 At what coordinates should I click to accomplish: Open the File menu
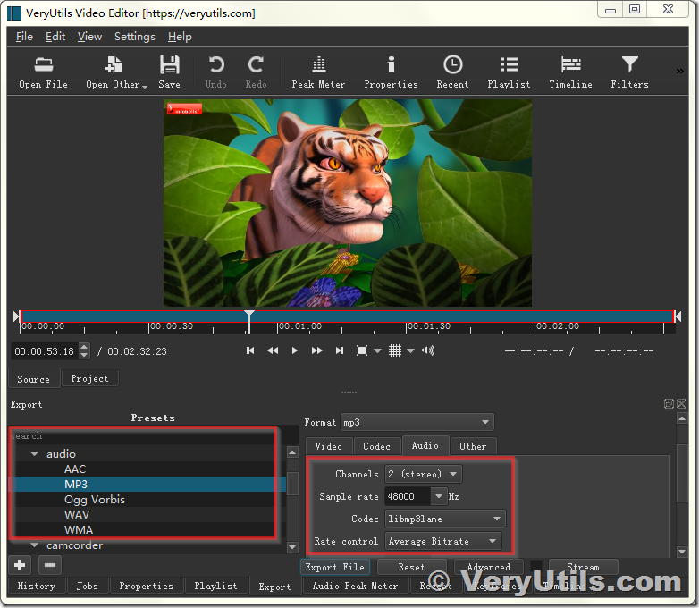pyautogui.click(x=24, y=37)
